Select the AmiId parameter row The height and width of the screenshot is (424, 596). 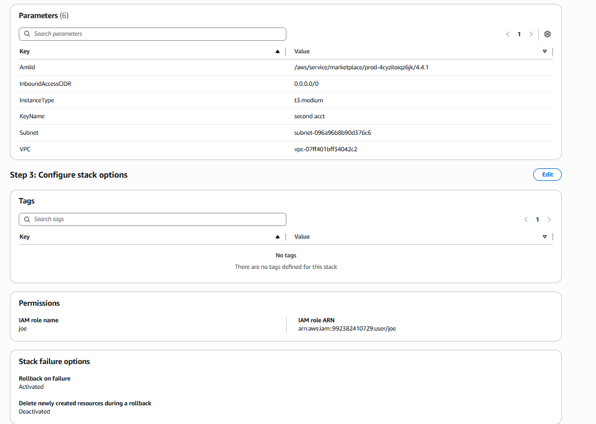pyautogui.click(x=28, y=68)
